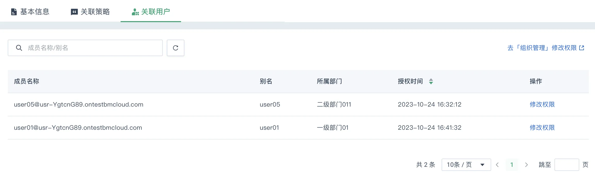Viewport: 595px width, 174px height.
Task: Go to next page arrow
Action: pyautogui.click(x=526, y=165)
